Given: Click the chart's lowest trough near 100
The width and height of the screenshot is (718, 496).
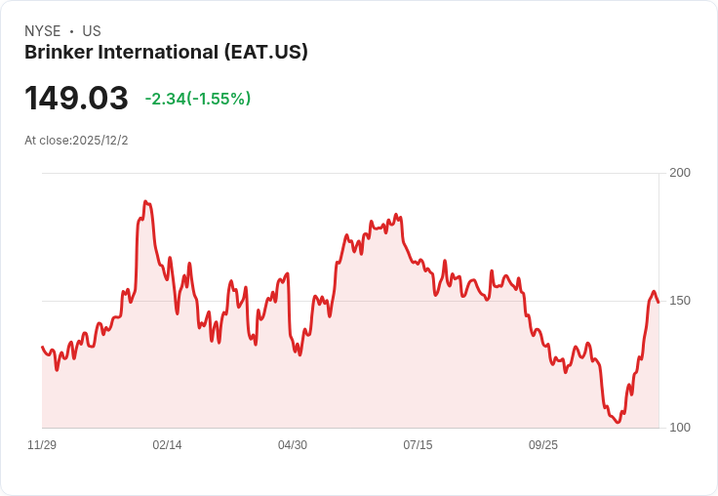Looking at the screenshot, I should pos(618,422).
